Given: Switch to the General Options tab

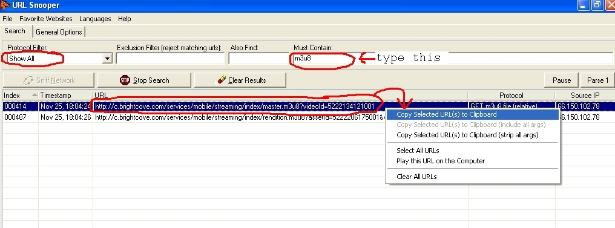Looking at the screenshot, I should [59, 32].
